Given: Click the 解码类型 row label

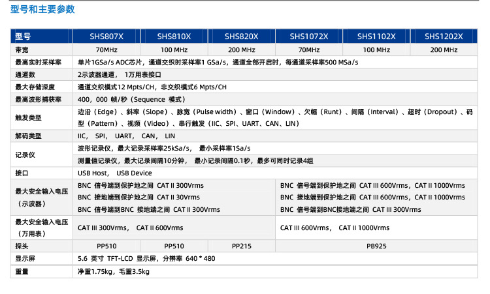Looking at the screenshot, I should [28, 136].
